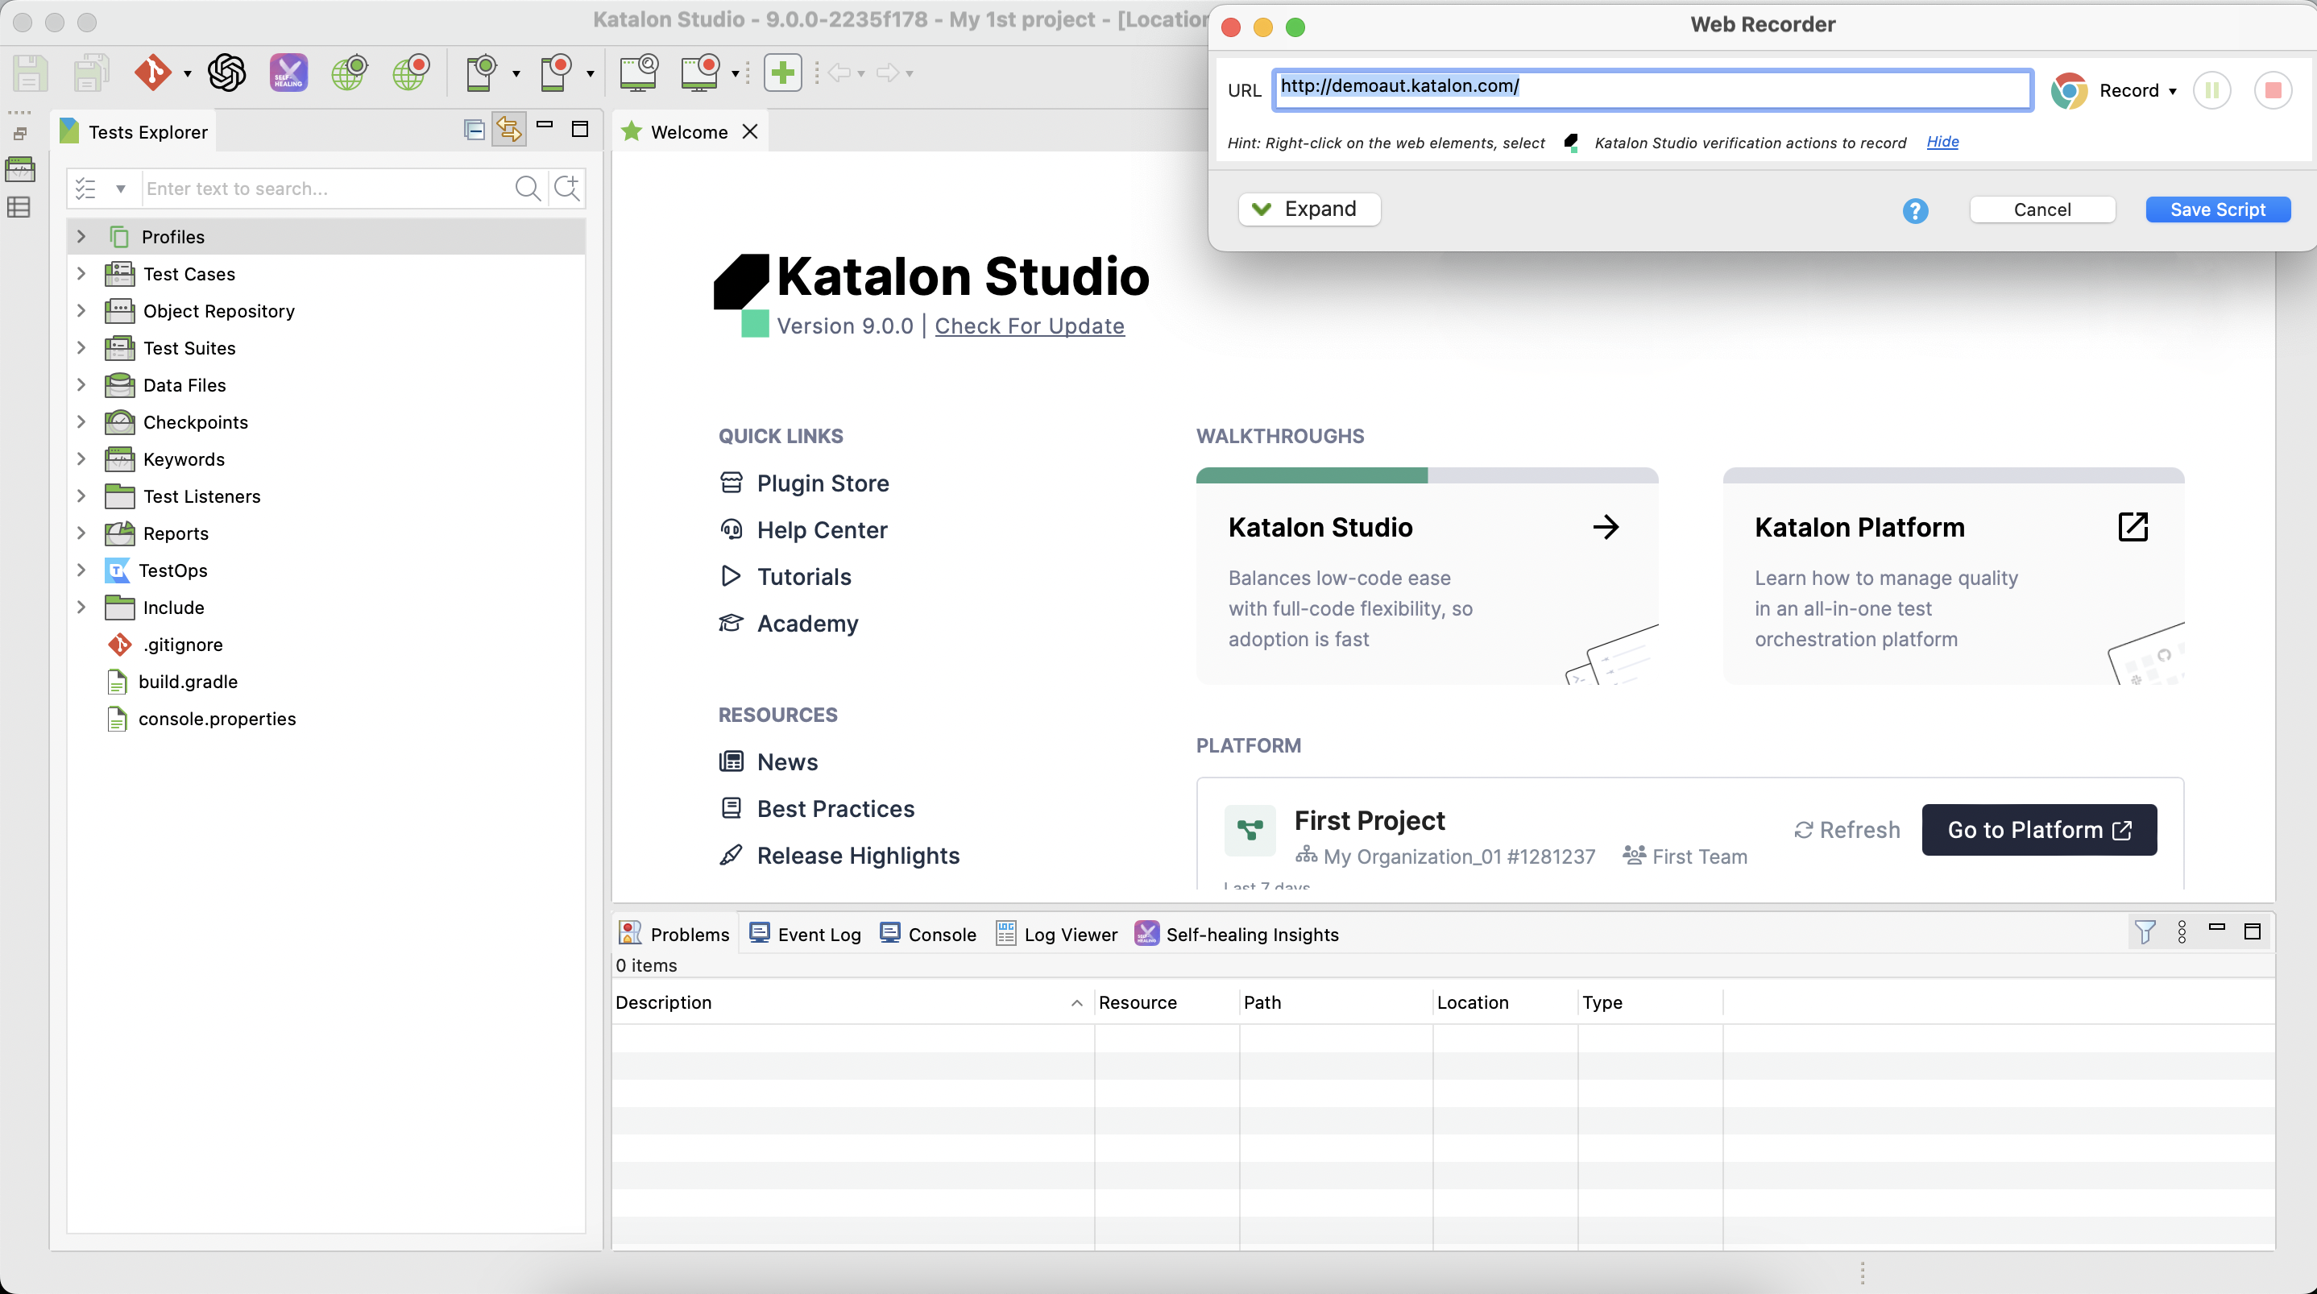
Task: Toggle Link with Editor in Tests Explorer
Action: coord(509,131)
